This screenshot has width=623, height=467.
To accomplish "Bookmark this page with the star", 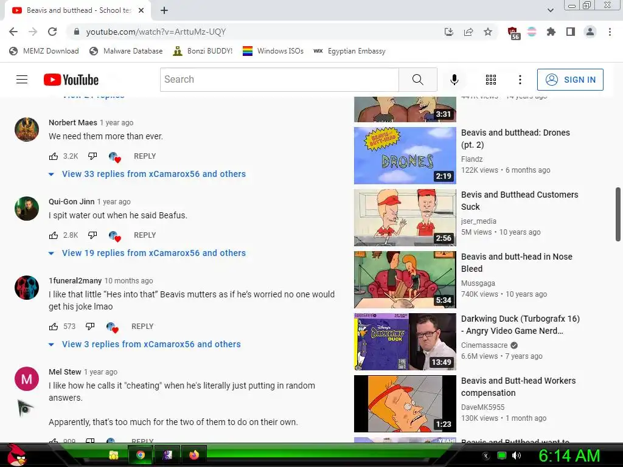I will pyautogui.click(x=488, y=32).
